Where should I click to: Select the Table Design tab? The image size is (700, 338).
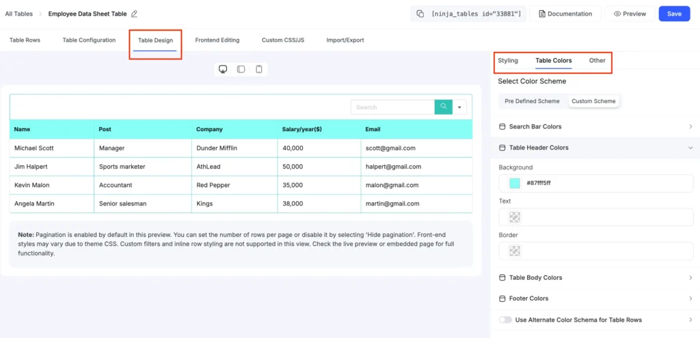(x=155, y=40)
